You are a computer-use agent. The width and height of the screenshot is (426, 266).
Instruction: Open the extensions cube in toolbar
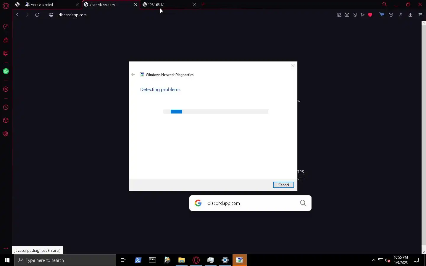pyautogui.click(x=391, y=15)
